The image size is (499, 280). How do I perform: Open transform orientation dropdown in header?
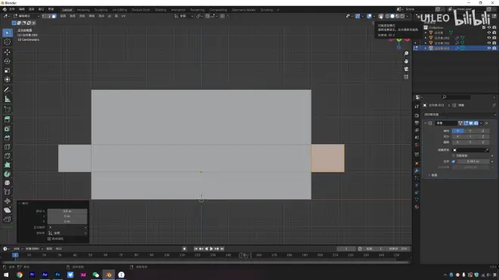click(184, 16)
